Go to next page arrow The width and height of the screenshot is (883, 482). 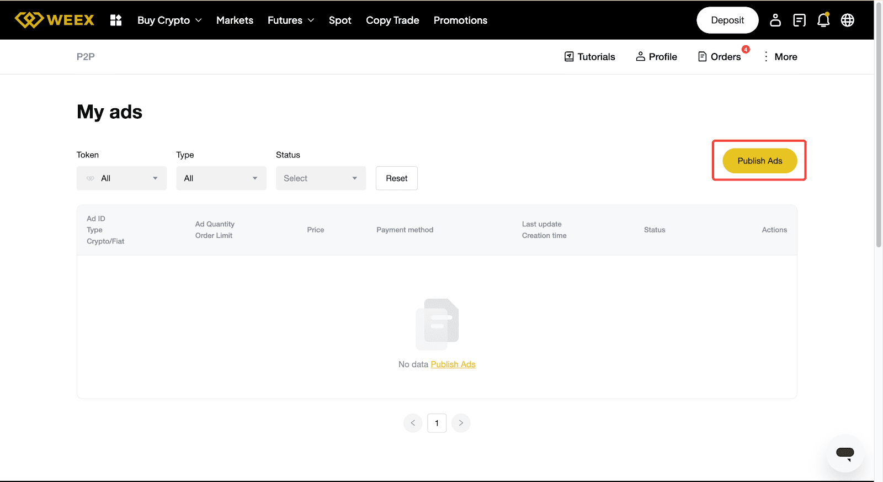(461, 423)
